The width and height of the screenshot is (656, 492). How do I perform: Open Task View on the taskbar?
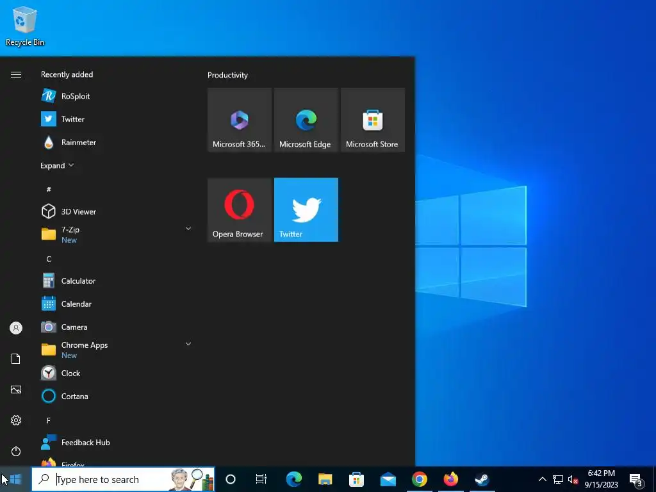click(x=261, y=479)
